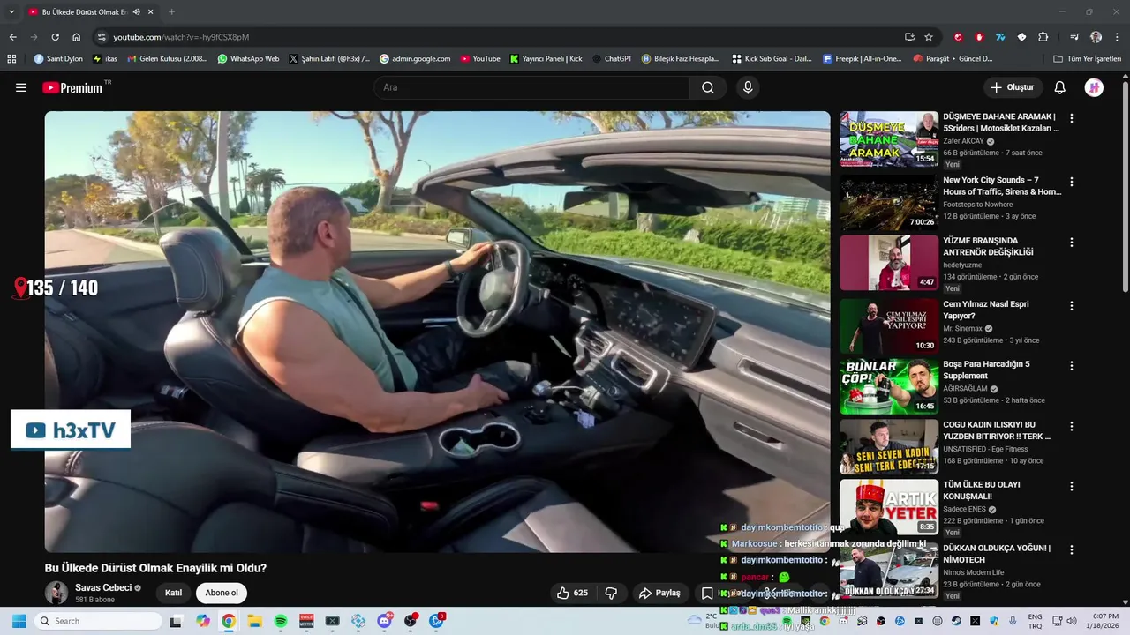Open the Saint Dylon bookmark
Viewport: 1130px width, 635px height.
(58, 59)
